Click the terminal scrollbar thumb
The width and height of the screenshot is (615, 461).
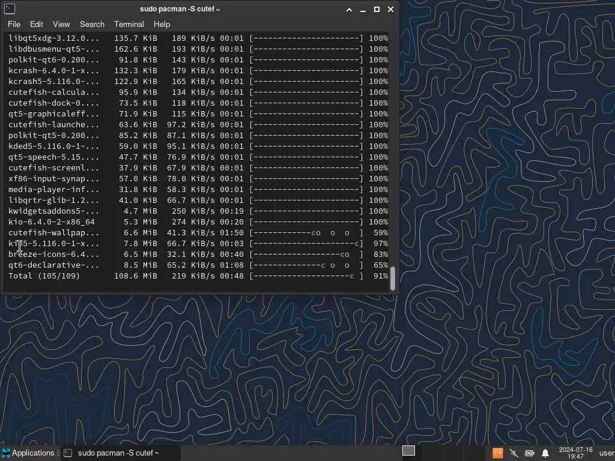393,279
